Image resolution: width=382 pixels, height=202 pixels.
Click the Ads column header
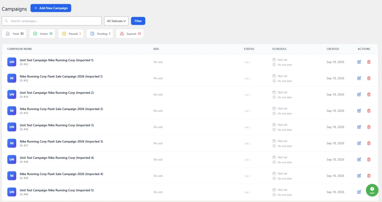156,49
